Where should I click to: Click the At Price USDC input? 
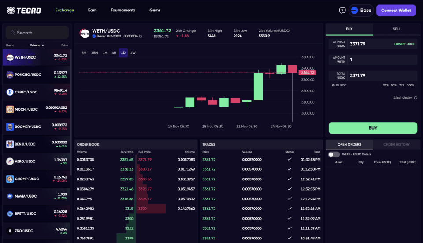coord(373,44)
